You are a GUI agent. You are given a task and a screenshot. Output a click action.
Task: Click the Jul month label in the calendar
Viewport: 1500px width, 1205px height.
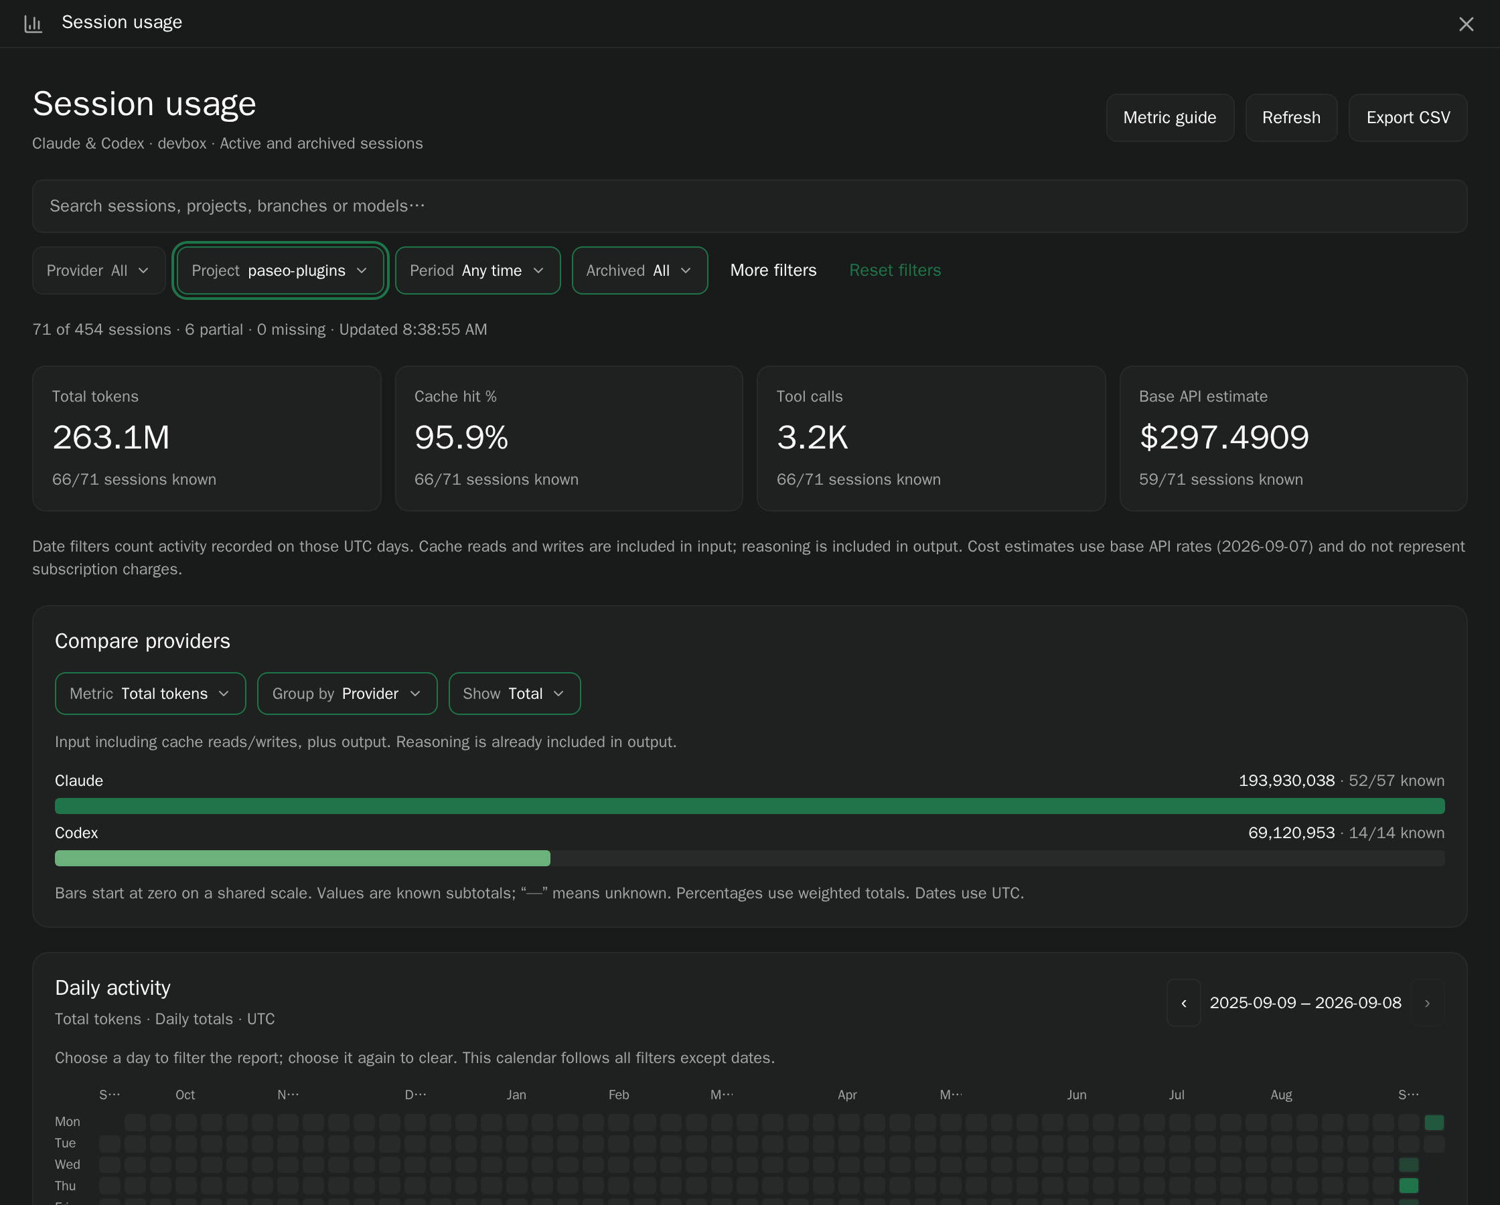[x=1177, y=1095]
